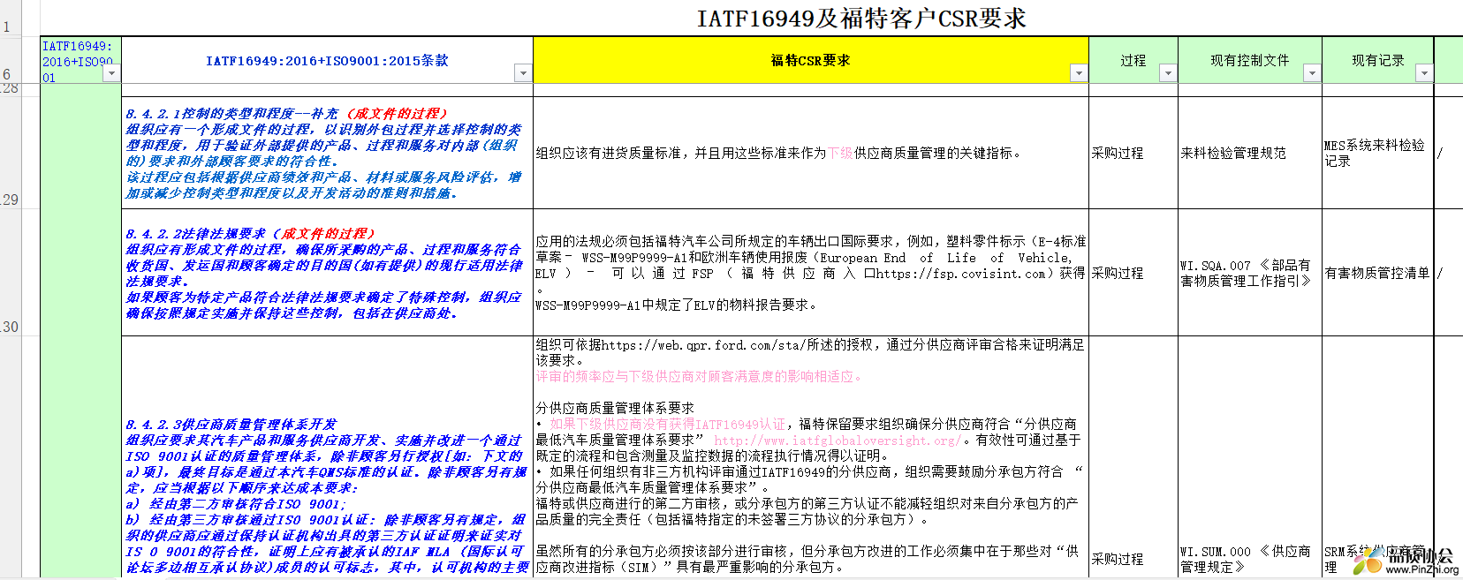Open filter dropdown on 过程 header
The image size is (1463, 580).
1168,73
